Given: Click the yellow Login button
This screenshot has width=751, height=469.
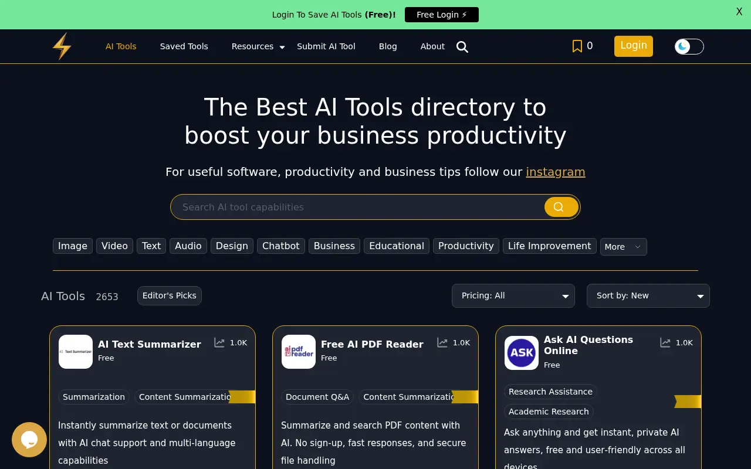Looking at the screenshot, I should tap(633, 46).
